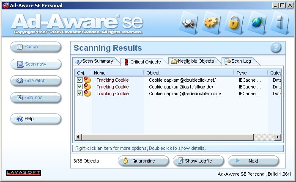Select Cookie:capkam@as1.falkag.de/ entry
Screen dimensions: 296x182
[x=181, y=87]
